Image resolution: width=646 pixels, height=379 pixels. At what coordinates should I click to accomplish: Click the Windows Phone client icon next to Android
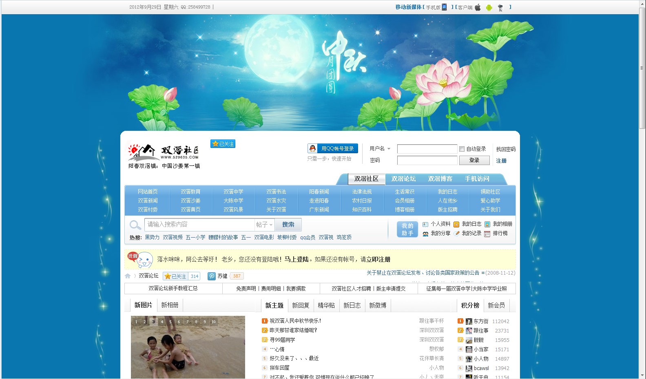(500, 7)
